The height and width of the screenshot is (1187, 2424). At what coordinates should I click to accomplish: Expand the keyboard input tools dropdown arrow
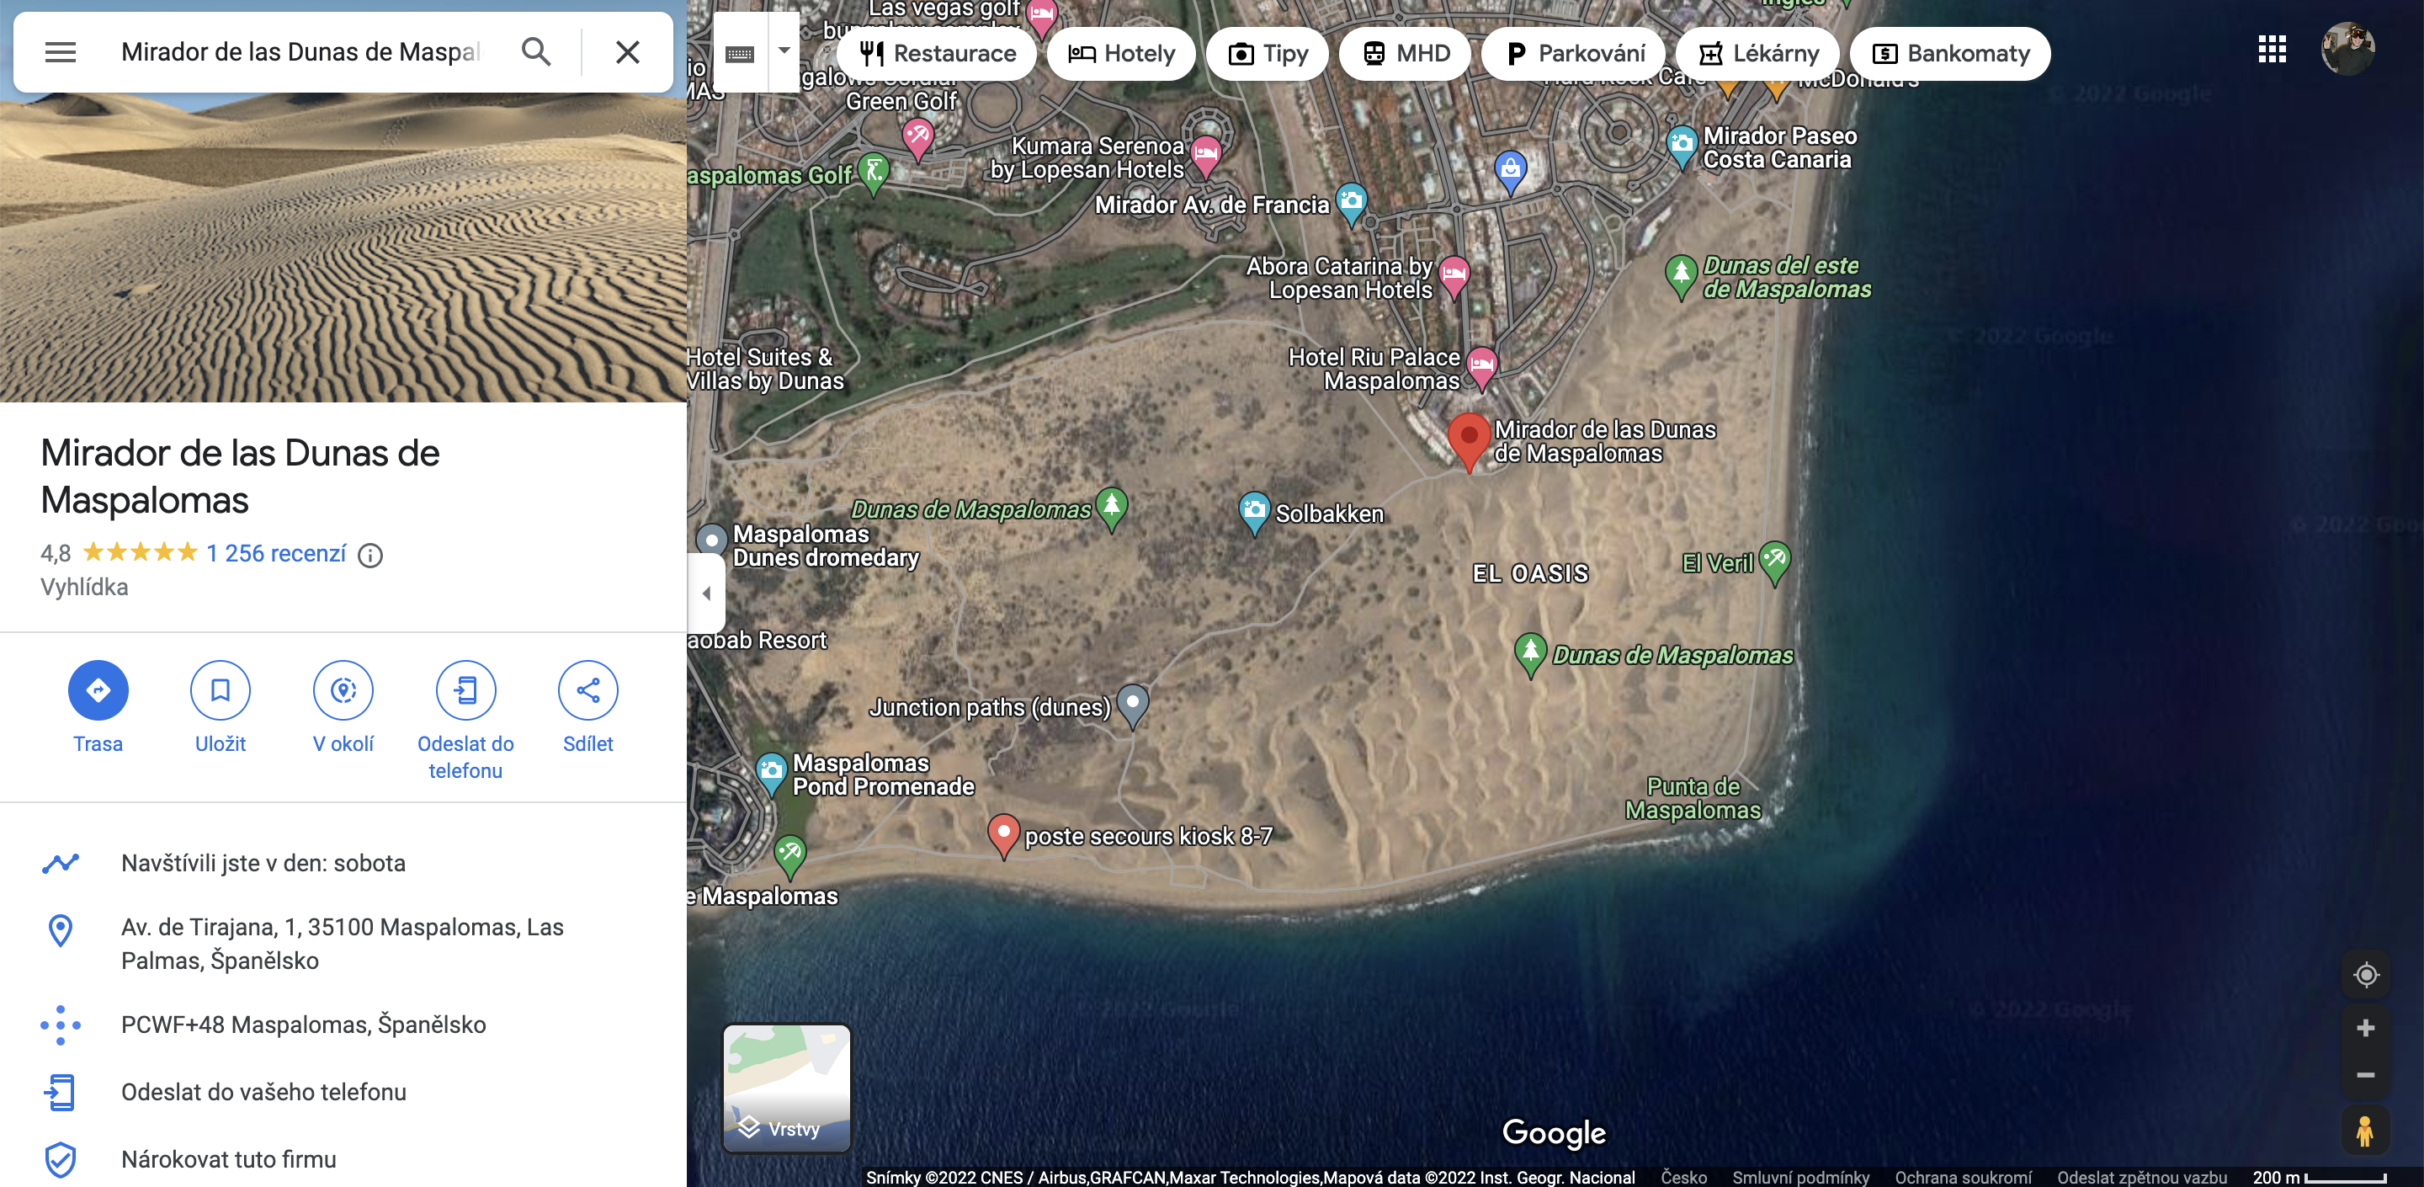pyautogui.click(x=784, y=51)
